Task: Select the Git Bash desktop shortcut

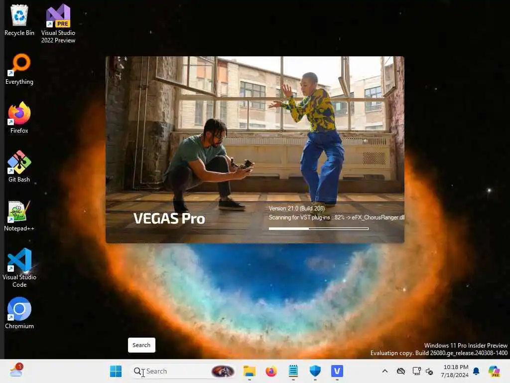Action: pyautogui.click(x=19, y=167)
